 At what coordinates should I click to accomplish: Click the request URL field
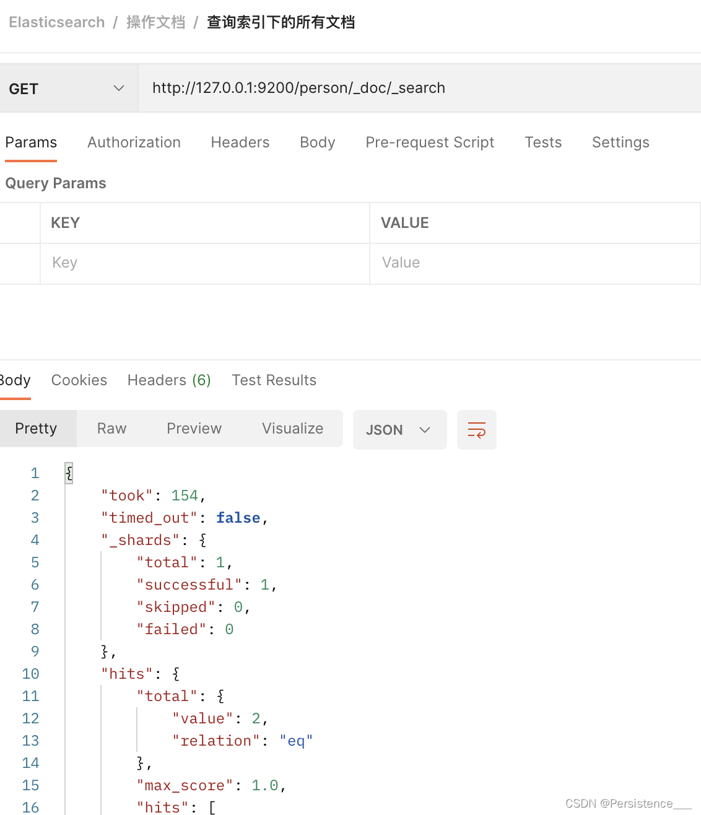pos(419,88)
